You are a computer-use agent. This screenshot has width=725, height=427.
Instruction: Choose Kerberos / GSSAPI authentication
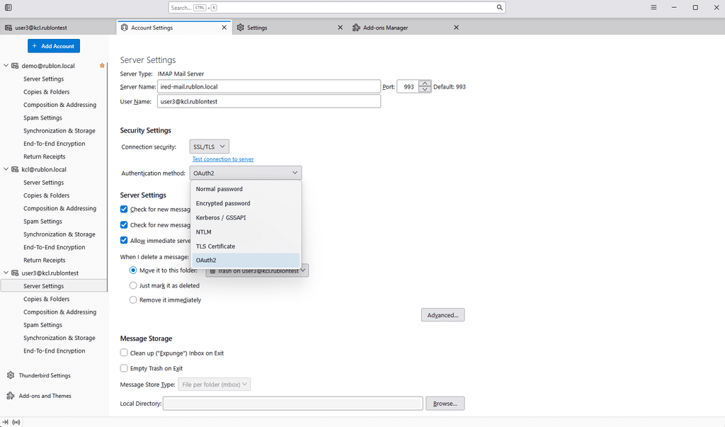coord(246,217)
